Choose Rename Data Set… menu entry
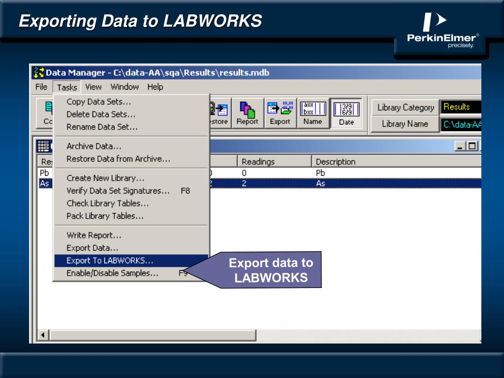 click(x=131, y=126)
